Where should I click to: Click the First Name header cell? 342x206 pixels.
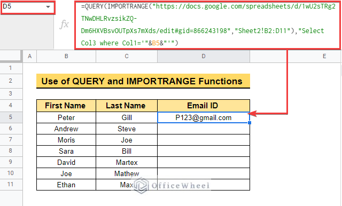coord(66,106)
